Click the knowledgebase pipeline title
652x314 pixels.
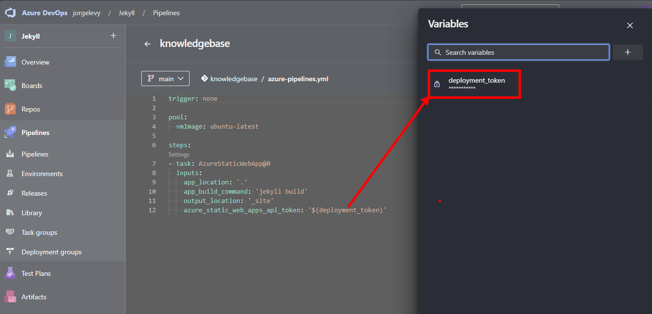[195, 44]
